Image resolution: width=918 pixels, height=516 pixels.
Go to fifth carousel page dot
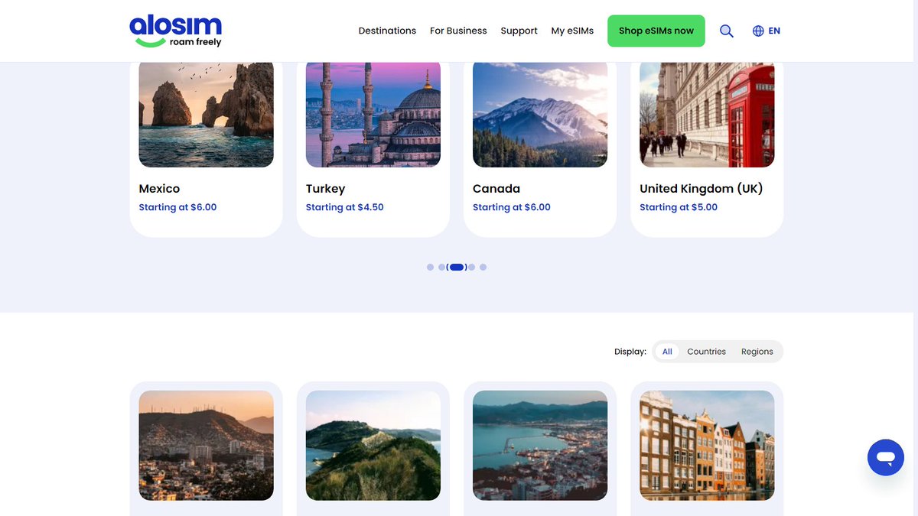click(x=483, y=267)
